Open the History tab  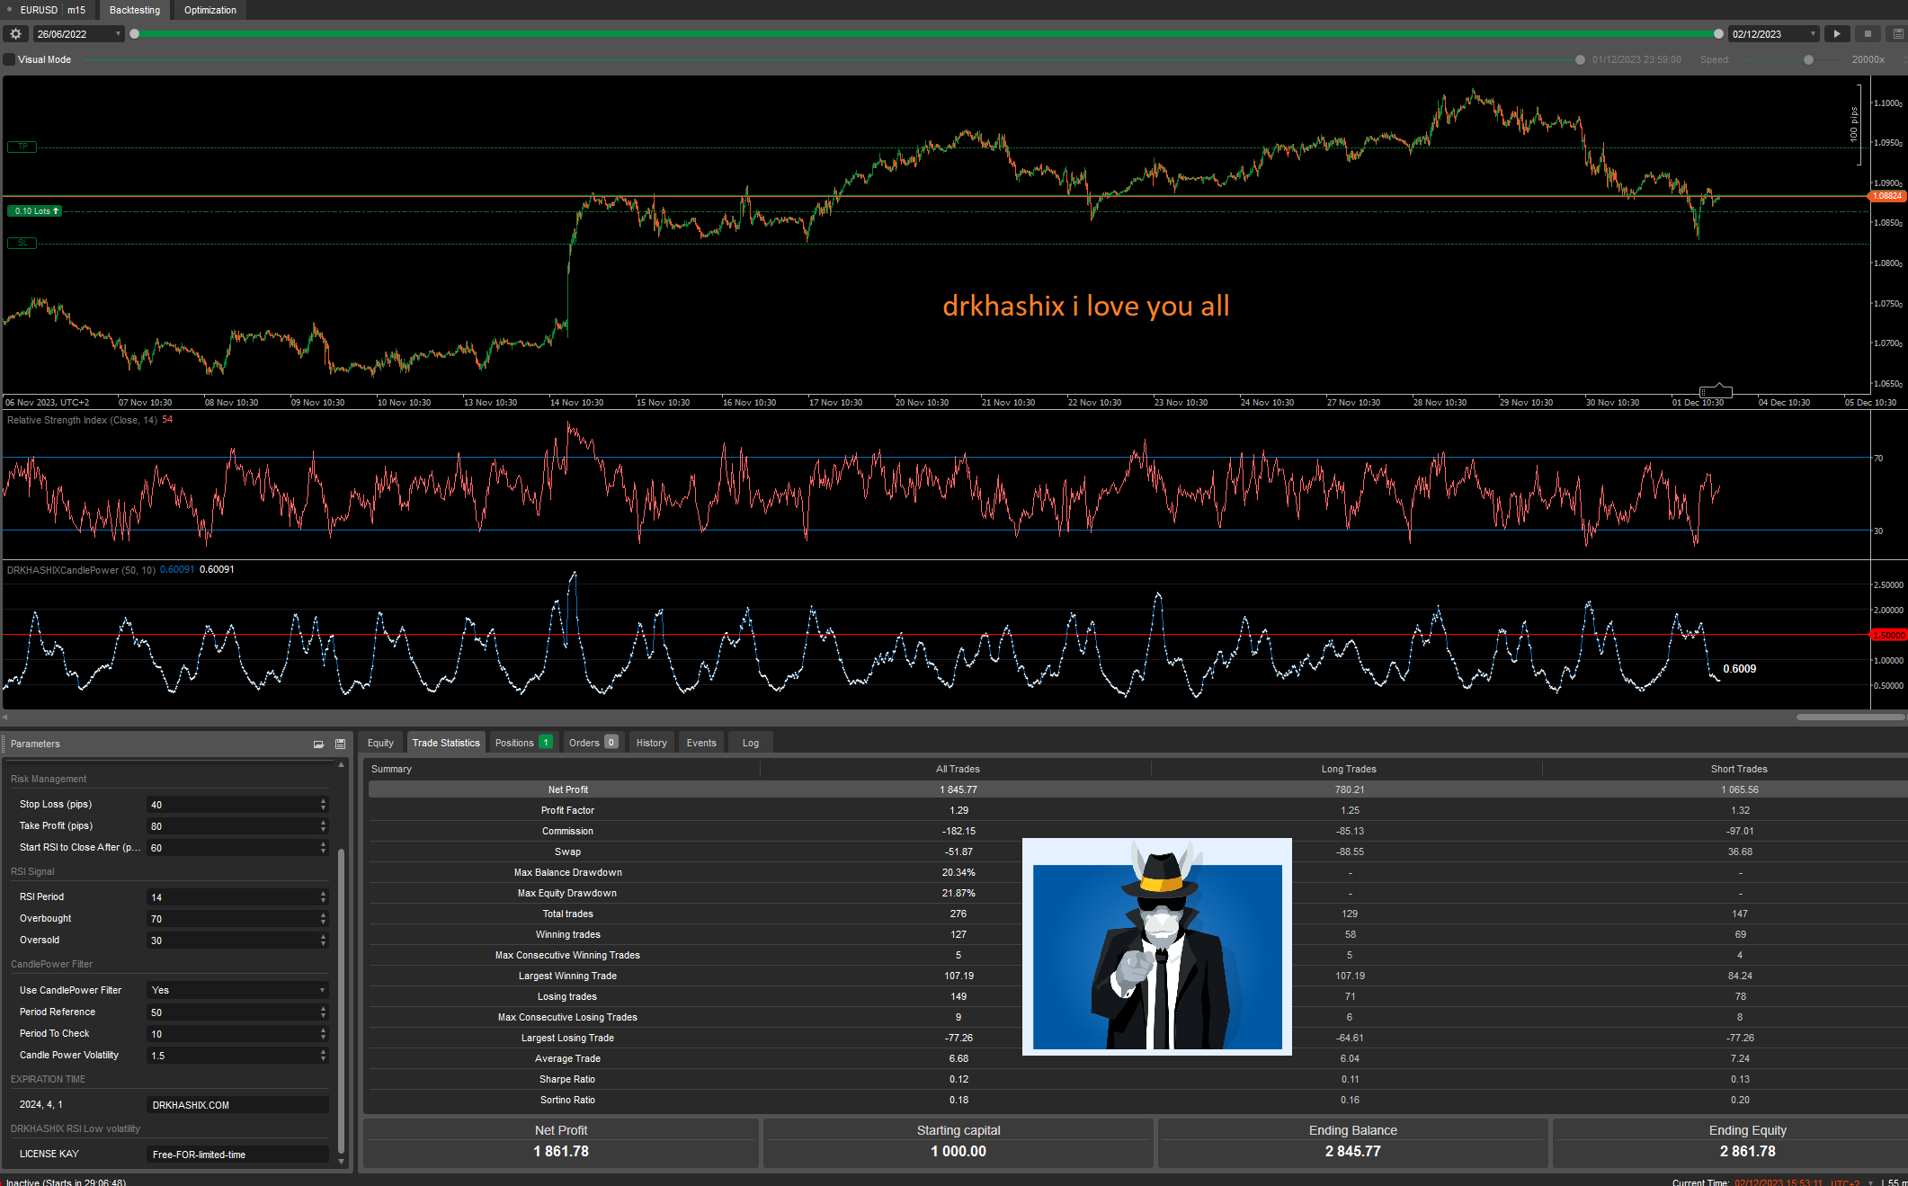click(650, 742)
